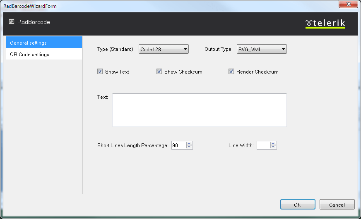Open the QR Code settings tab
361x219 pixels.
coord(44,54)
